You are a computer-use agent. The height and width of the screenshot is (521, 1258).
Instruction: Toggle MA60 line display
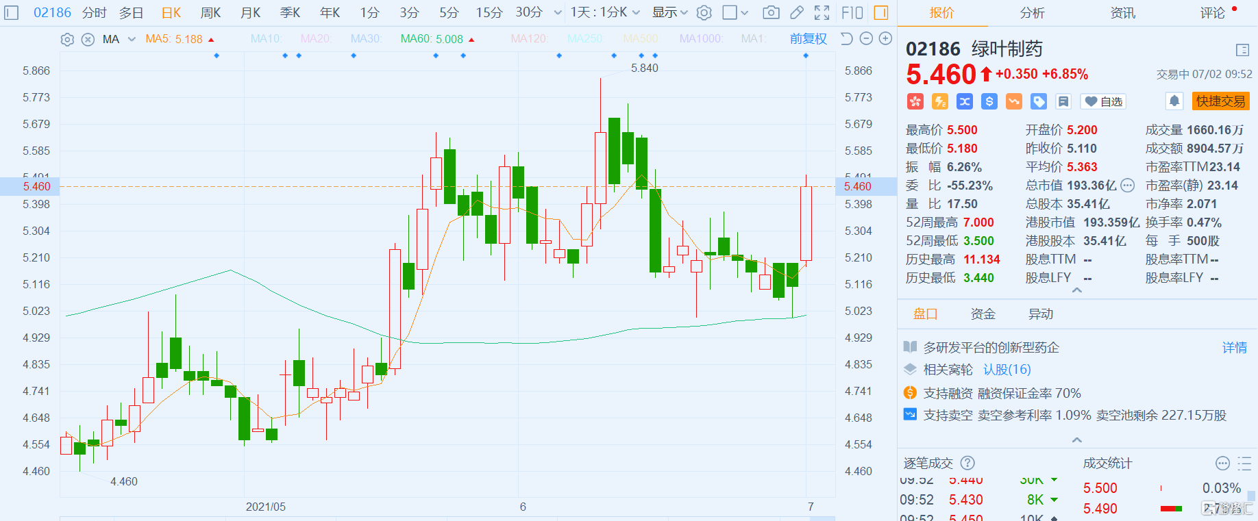pyautogui.click(x=432, y=39)
